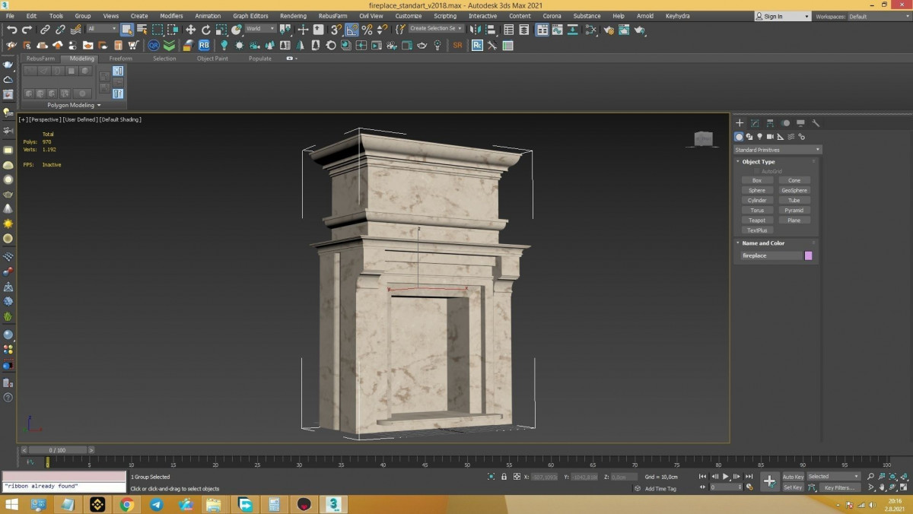The image size is (913, 514).
Task: Click the Mirror tool icon
Action: 476,30
